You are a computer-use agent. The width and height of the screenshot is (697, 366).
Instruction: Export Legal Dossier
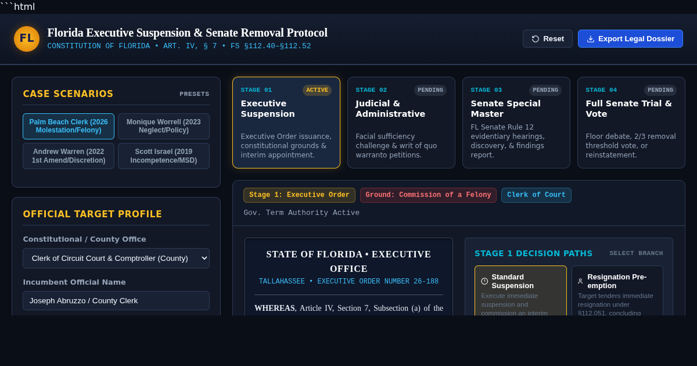[x=630, y=39]
